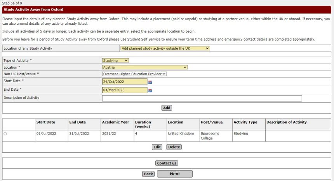334x181 pixels.
Task: Proceed with the Next button
Action: (174, 174)
